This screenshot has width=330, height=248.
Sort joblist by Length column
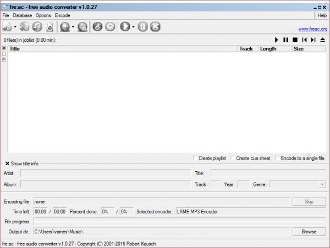tap(276, 49)
